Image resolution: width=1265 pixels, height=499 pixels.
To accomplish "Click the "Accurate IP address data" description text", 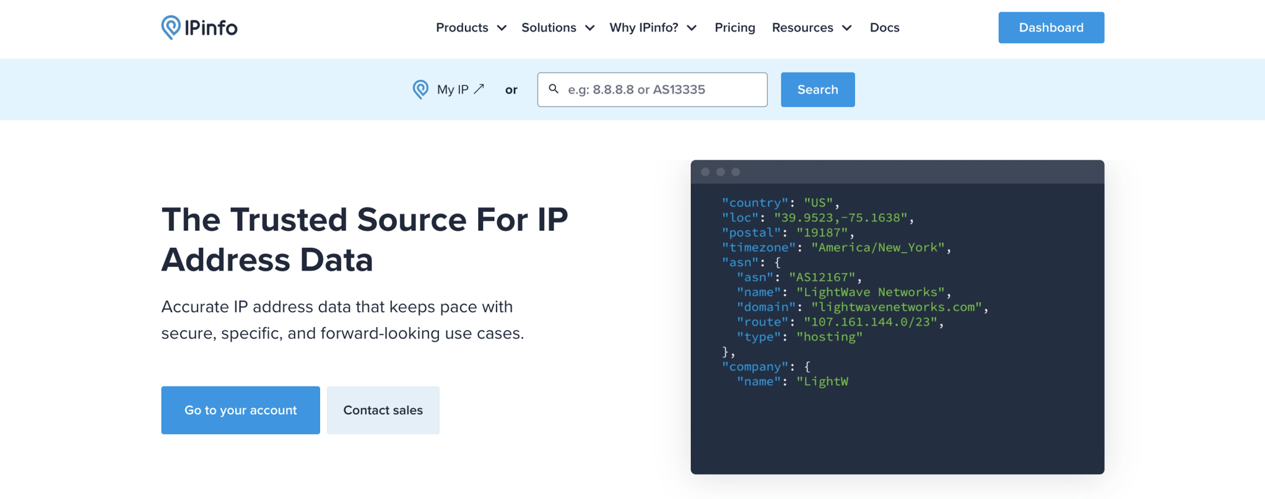I will pos(343,320).
